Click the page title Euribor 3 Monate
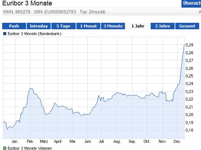The image size is (201, 150). [x=27, y=3]
